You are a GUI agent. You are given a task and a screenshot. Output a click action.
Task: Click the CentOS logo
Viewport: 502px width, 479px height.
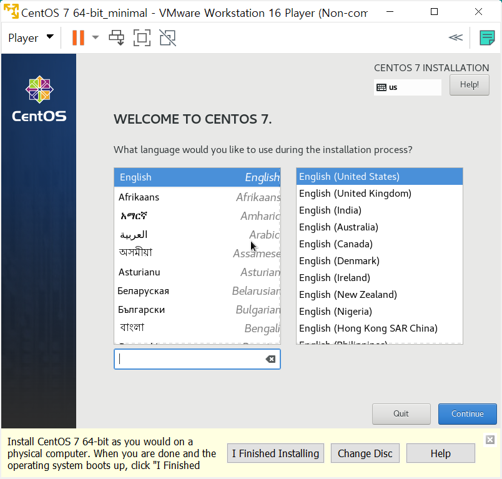(39, 99)
